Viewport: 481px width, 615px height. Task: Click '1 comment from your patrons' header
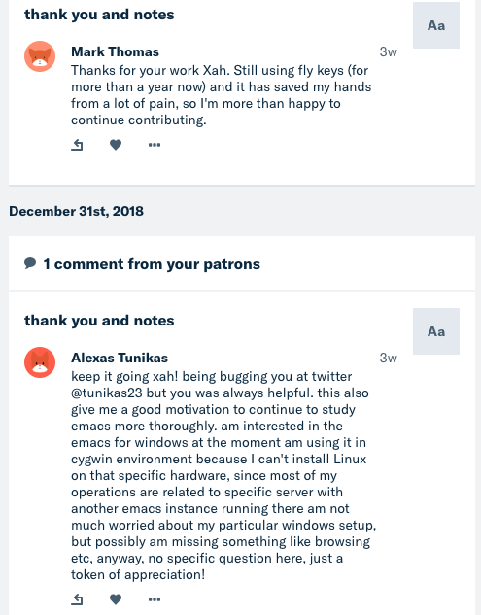[x=152, y=264]
